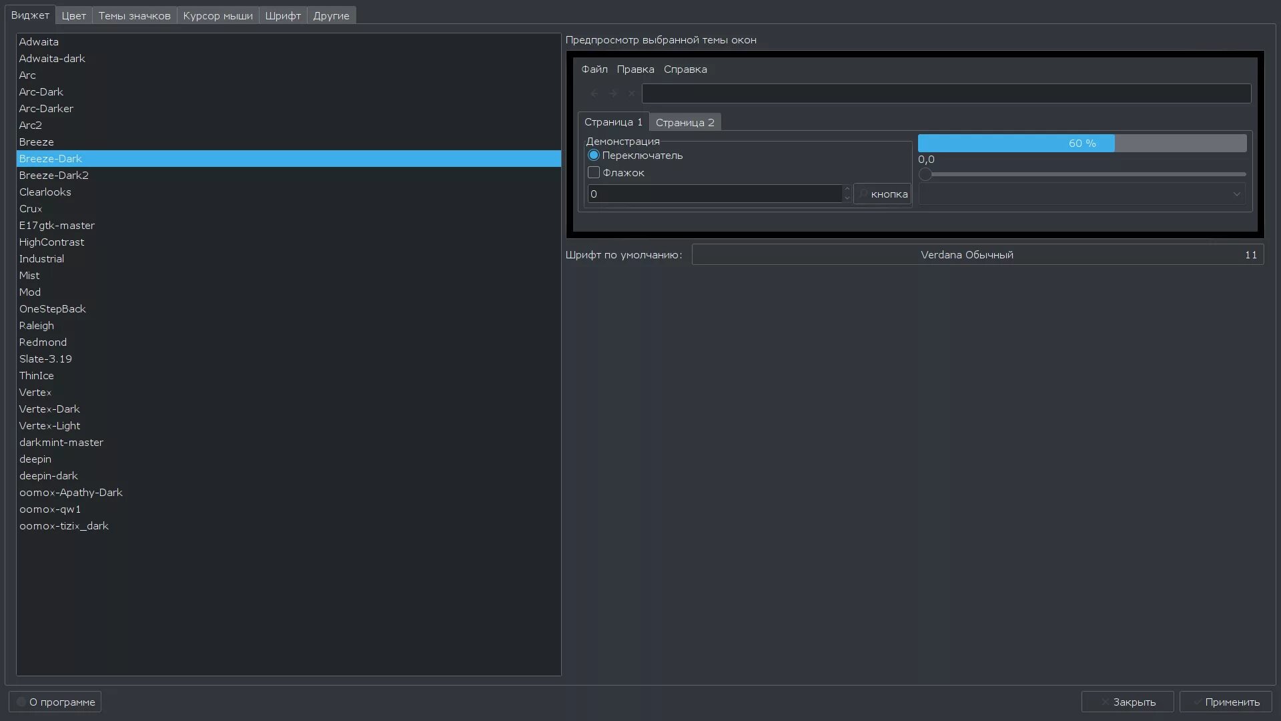
Task: Click the increment arrow on the spinbox
Action: click(847, 189)
